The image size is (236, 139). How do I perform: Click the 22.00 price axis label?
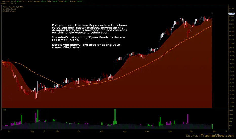click(231, 36)
